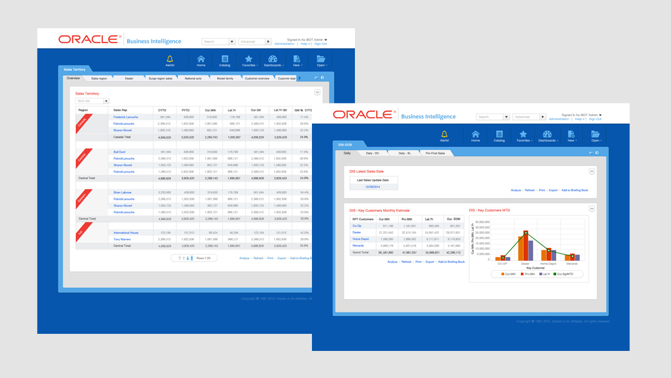The width and height of the screenshot is (671, 378).
Task: Click the Cur.Mth orange legend swatch
Action: point(502,274)
